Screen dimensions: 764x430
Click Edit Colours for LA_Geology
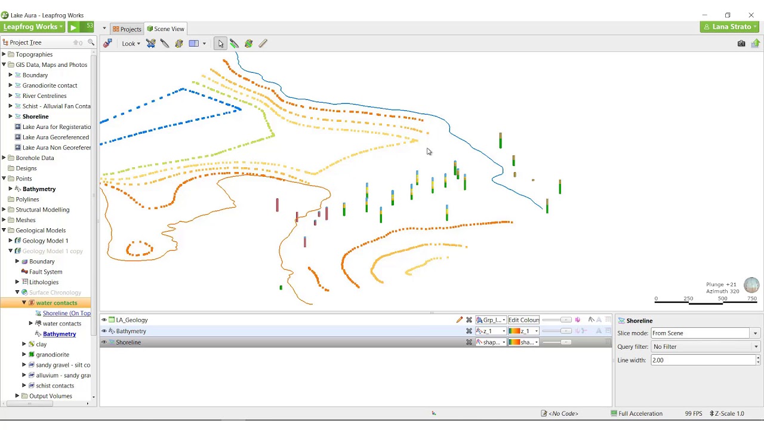523,320
